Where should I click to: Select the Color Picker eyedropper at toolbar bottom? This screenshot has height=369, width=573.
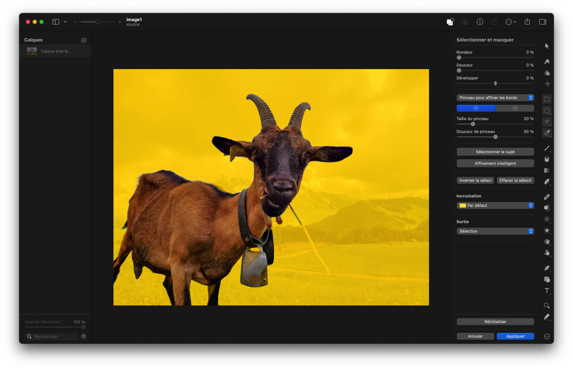pos(547,317)
